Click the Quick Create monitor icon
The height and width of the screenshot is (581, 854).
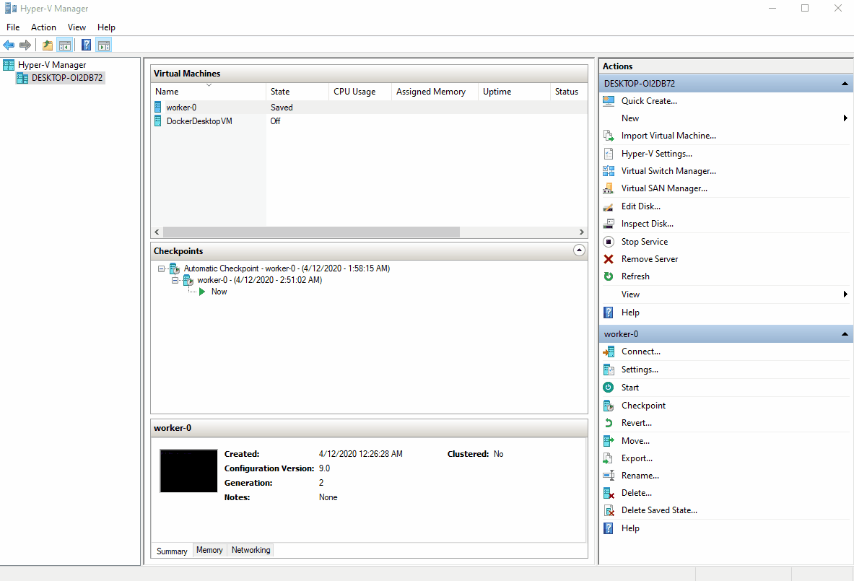pyautogui.click(x=609, y=101)
